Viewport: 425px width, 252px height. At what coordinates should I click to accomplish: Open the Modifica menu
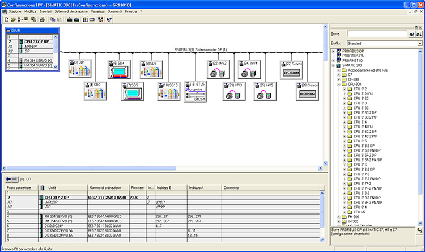[30, 12]
